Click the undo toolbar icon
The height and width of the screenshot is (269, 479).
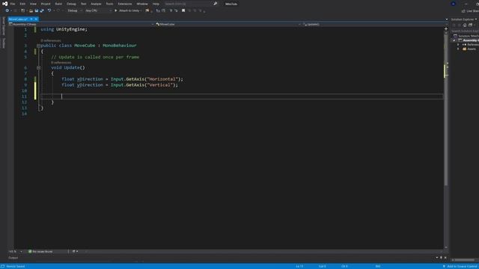click(49, 10)
